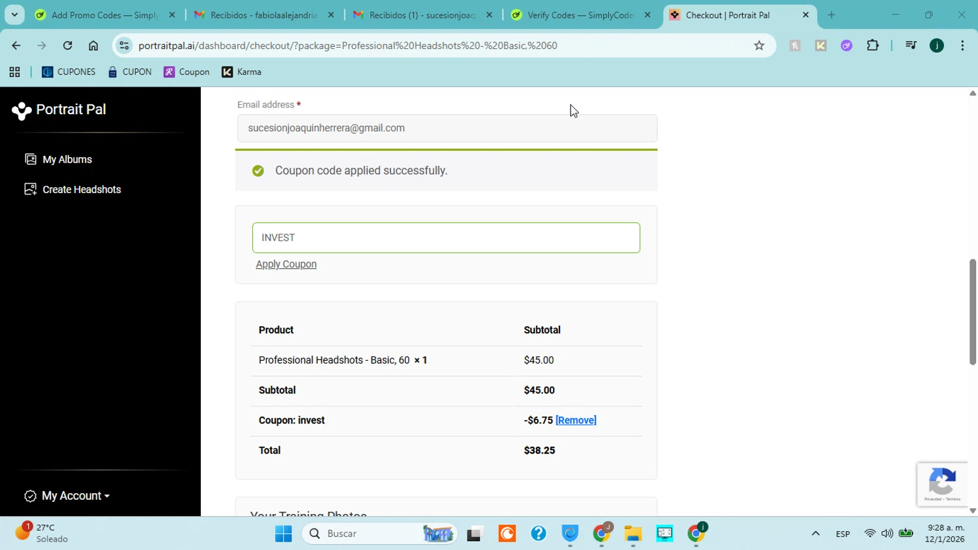Click the Create Headshots icon
This screenshot has height=550, width=978.
point(30,189)
